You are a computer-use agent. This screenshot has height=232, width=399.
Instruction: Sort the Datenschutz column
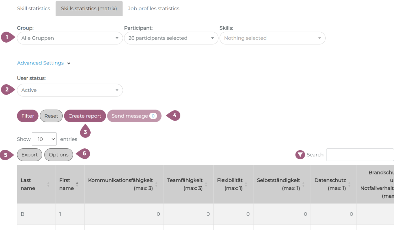click(x=349, y=184)
